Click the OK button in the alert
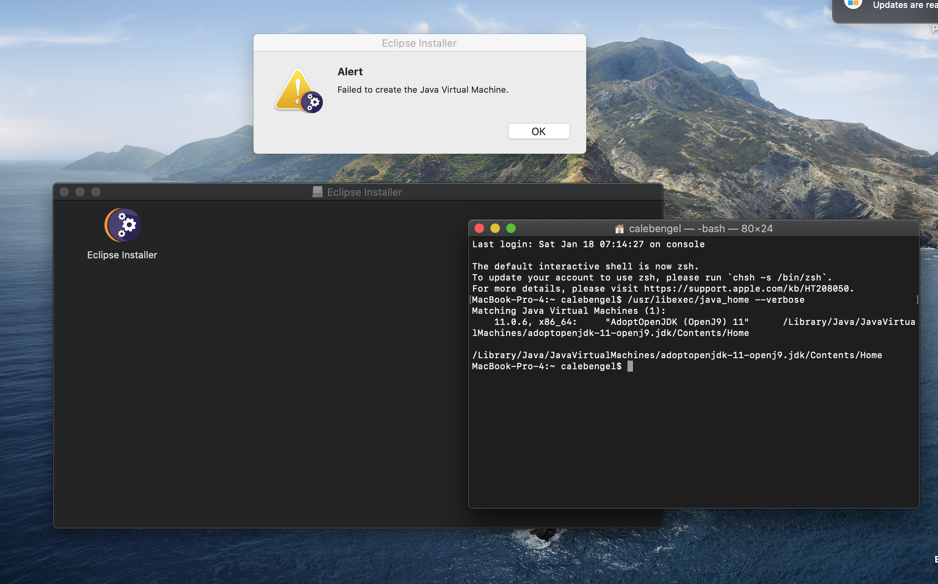 [x=539, y=131]
